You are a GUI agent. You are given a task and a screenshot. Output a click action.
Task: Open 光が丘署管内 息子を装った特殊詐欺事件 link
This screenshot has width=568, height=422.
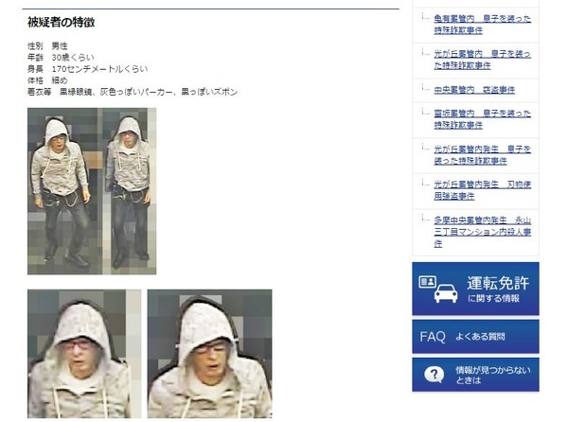[482, 60]
